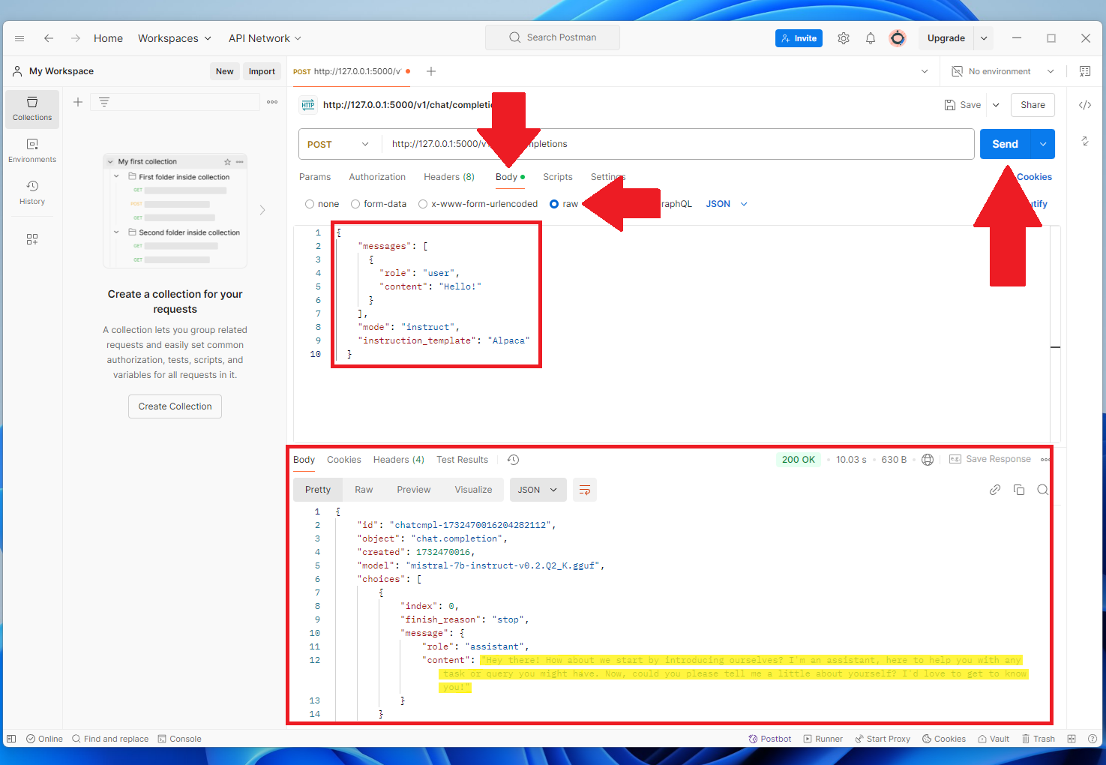Click Save Response
The height and width of the screenshot is (765, 1106).
990,459
